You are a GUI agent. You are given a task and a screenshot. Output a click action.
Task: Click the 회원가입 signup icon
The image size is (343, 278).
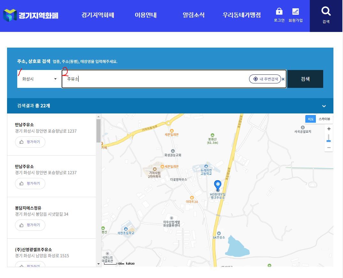click(x=295, y=12)
